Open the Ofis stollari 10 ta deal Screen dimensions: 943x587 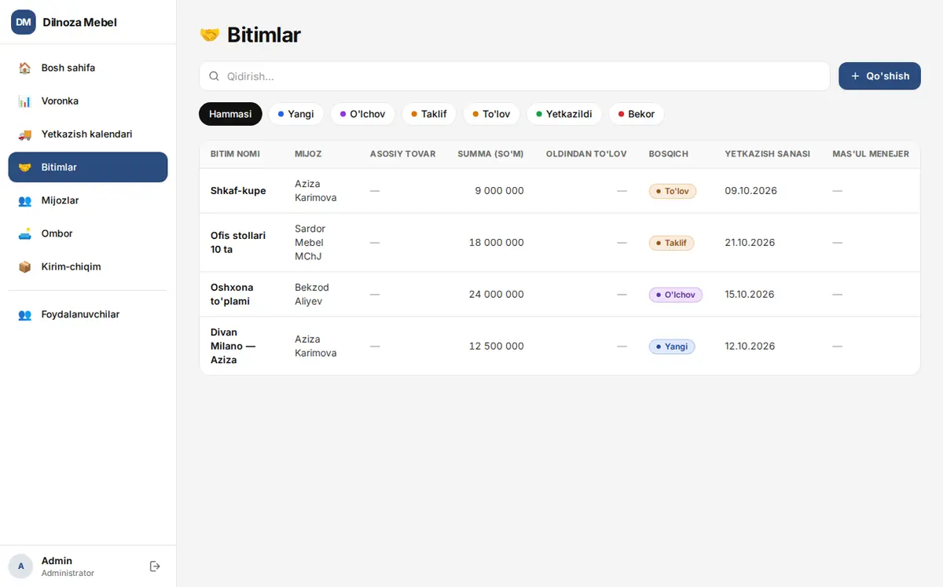click(238, 243)
